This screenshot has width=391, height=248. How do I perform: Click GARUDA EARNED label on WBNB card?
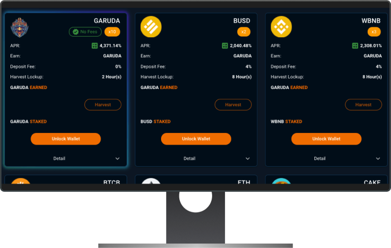coord(289,87)
